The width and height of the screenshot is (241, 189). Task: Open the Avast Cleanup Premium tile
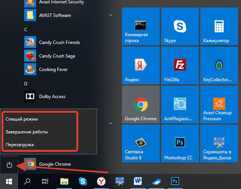pyautogui.click(x=219, y=105)
